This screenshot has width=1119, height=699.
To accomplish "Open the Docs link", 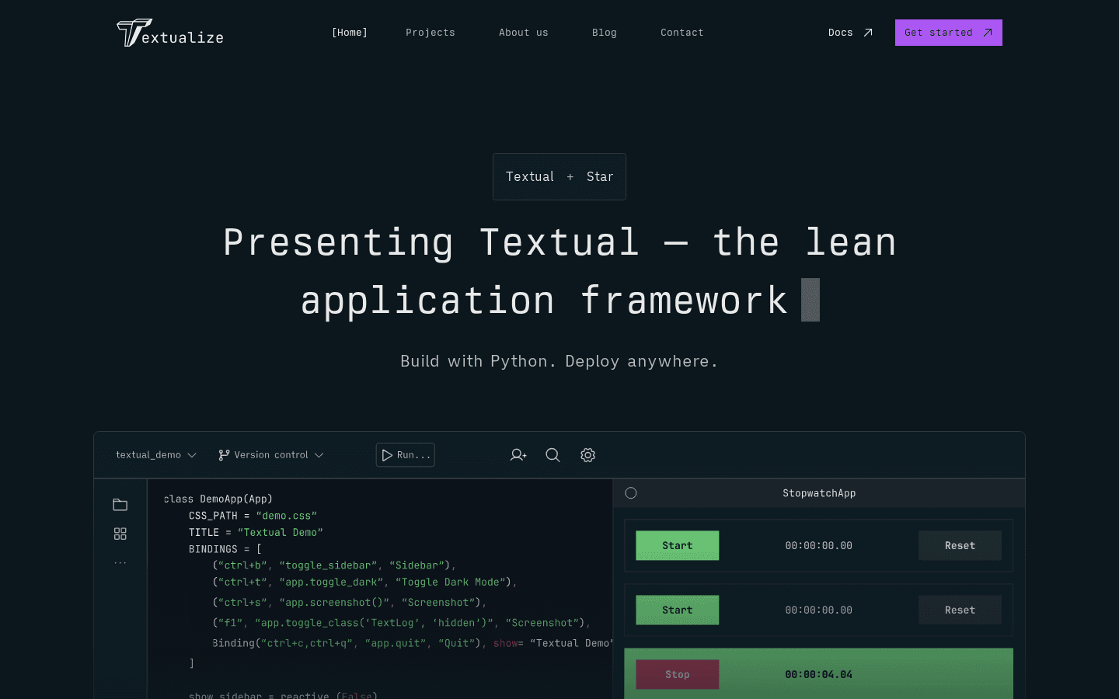I will (x=849, y=33).
